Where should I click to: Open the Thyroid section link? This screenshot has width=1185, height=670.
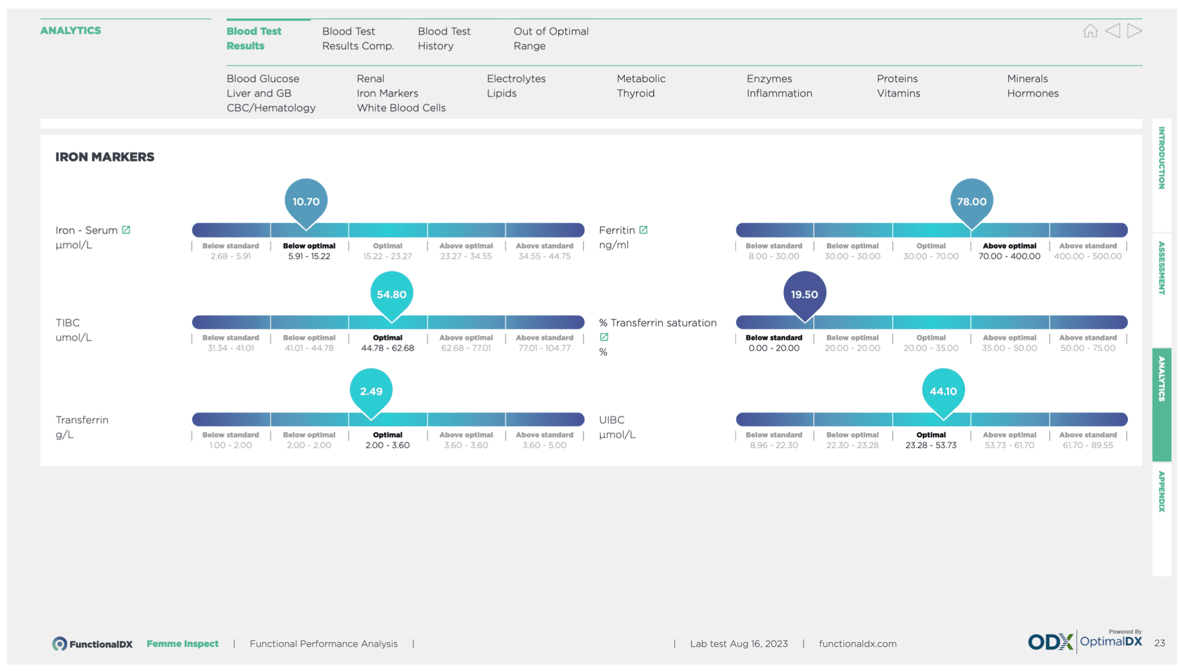pyautogui.click(x=635, y=93)
